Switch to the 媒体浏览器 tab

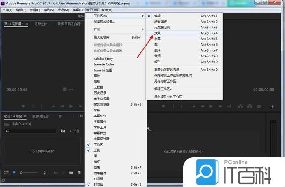40,116
